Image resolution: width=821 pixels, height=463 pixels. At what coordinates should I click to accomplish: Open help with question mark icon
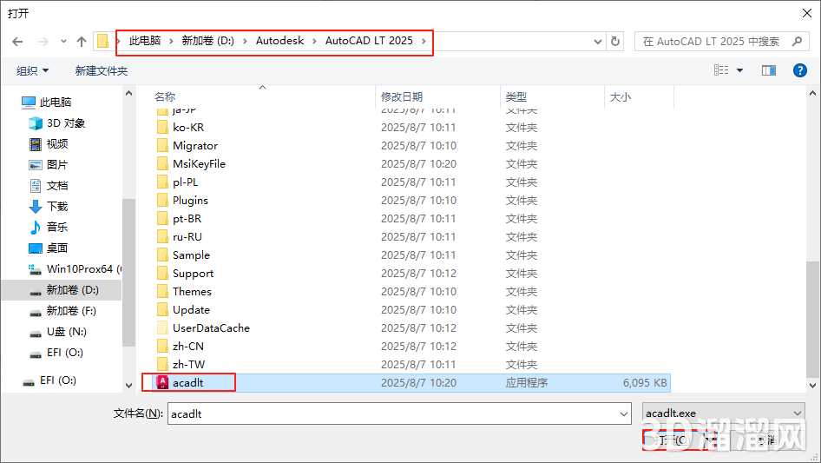(799, 70)
